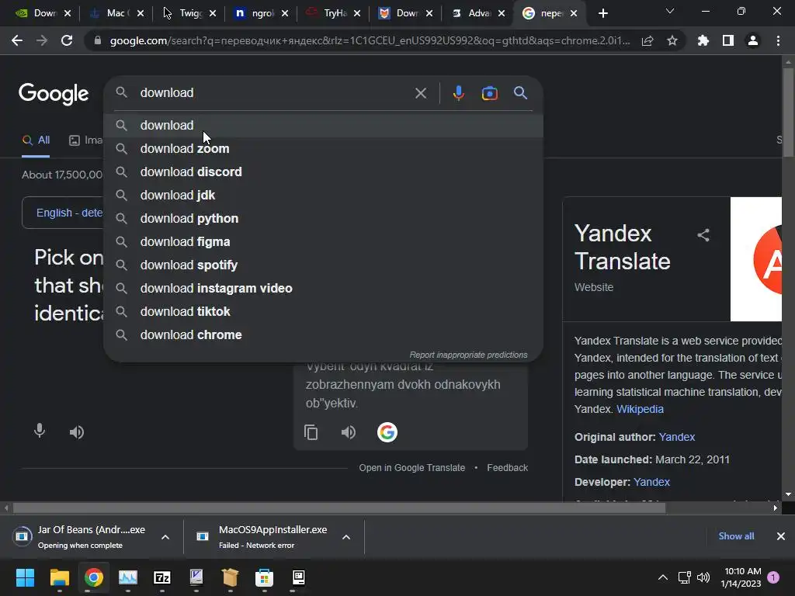This screenshot has height=596, width=795.
Task: Choose the "download jdk" suggestion
Action: coord(324,195)
